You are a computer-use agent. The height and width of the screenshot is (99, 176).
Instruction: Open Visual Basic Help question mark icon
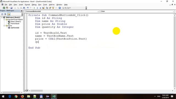[x=60, y=8]
